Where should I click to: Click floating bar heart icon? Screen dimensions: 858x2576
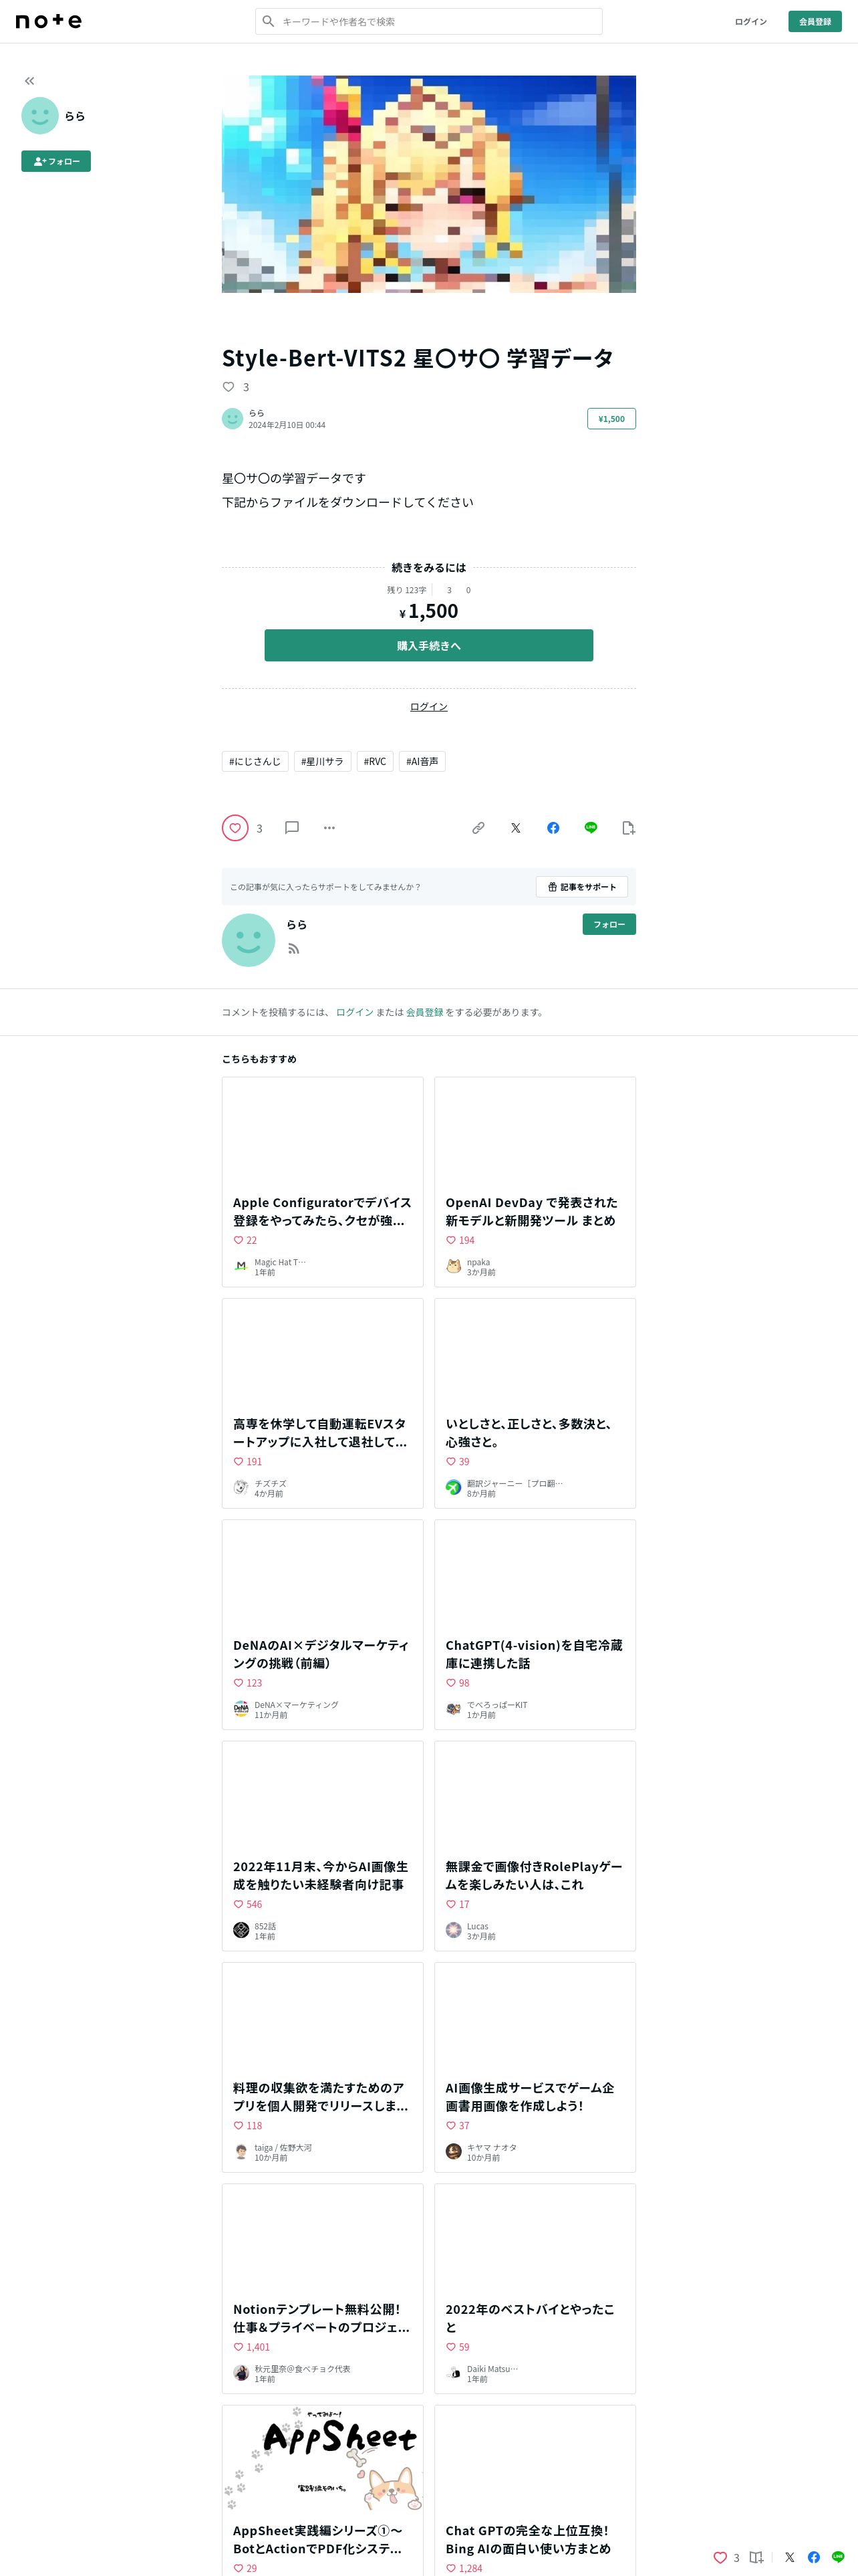[720, 2557]
